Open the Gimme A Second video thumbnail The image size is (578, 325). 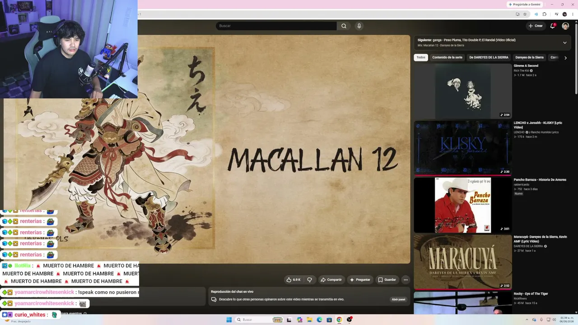click(463, 91)
